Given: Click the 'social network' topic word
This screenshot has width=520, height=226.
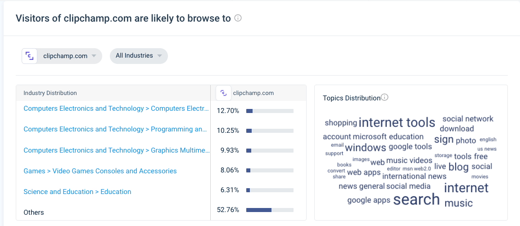Looking at the screenshot, I should tap(468, 119).
